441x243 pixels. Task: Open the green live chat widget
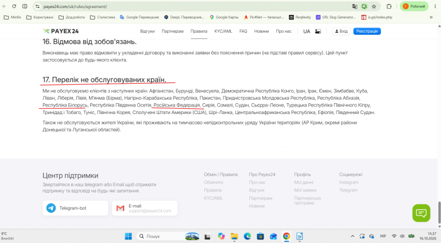click(421, 213)
